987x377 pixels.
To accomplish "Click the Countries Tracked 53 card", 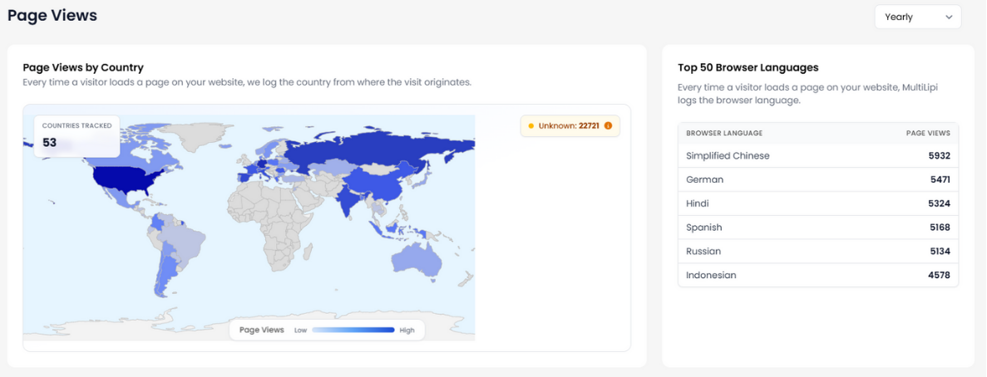I will (x=76, y=135).
